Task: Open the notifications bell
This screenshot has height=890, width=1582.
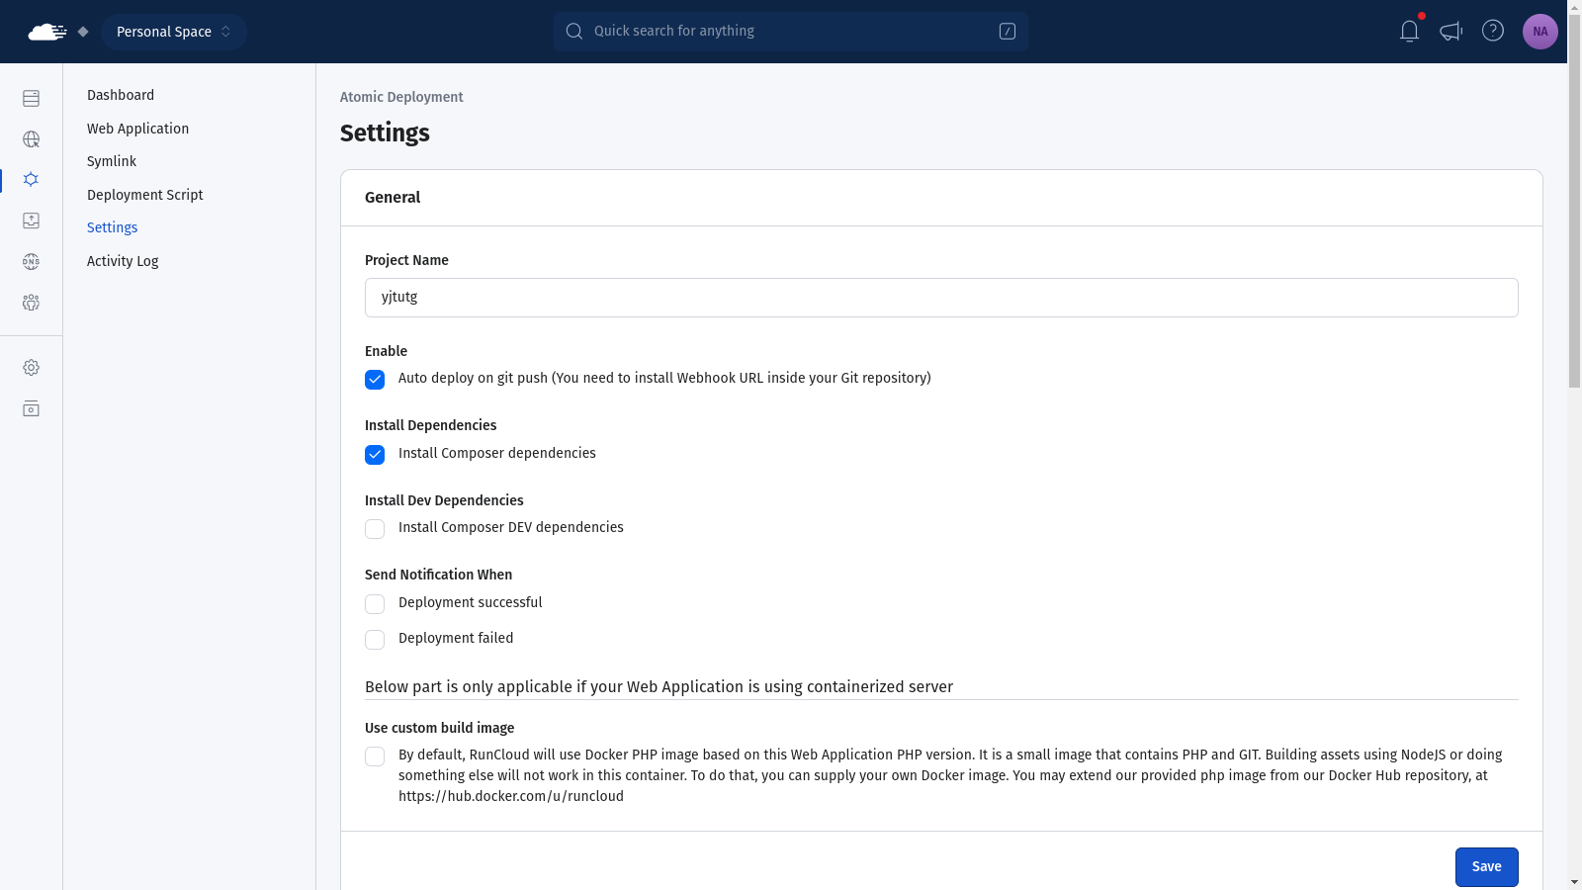Action: click(1409, 32)
